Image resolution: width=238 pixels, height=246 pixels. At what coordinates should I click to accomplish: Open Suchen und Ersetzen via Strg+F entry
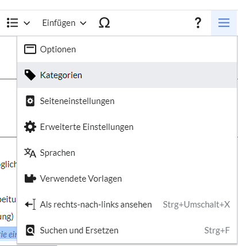[127, 230]
